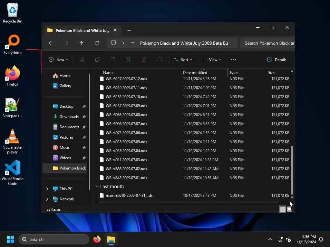The image size is (330, 247).
Task: Launch Everything search from the desktop
Action: point(13,44)
